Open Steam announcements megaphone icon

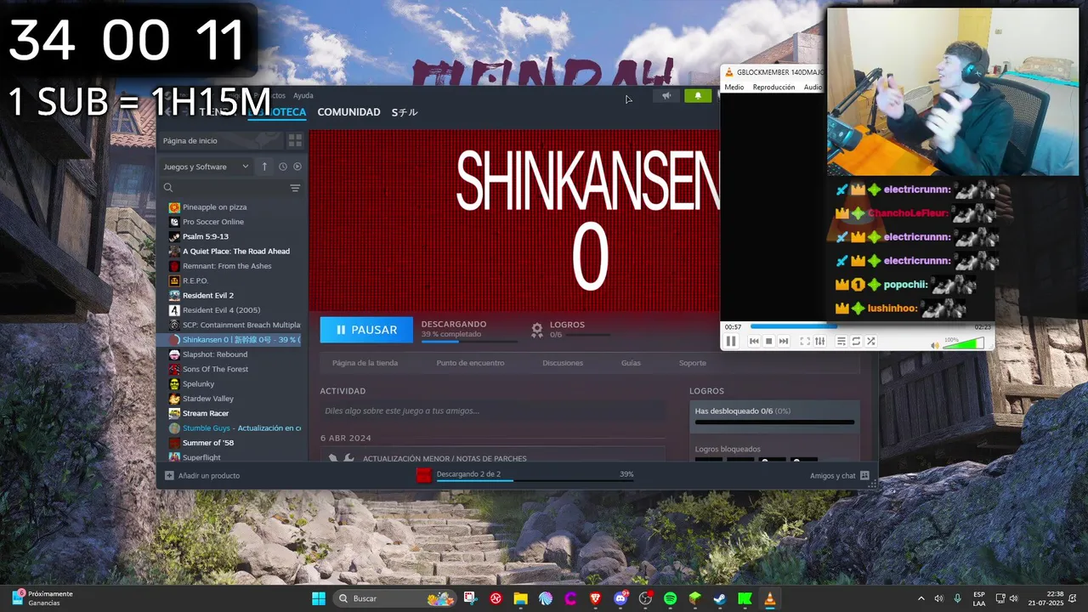point(666,96)
